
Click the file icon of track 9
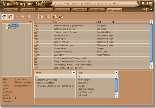point(35,52)
